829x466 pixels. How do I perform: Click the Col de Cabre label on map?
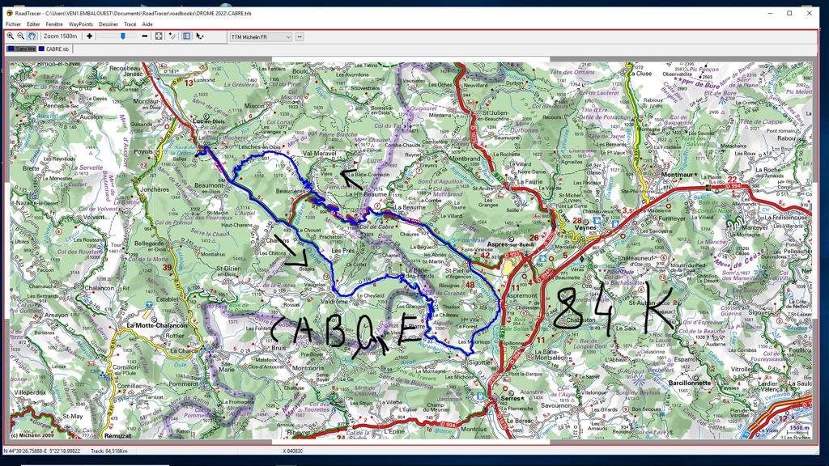(377, 227)
